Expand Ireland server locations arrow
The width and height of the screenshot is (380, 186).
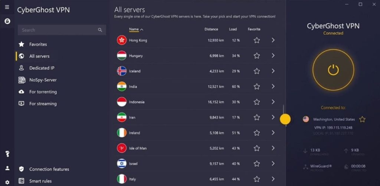tap(273, 133)
